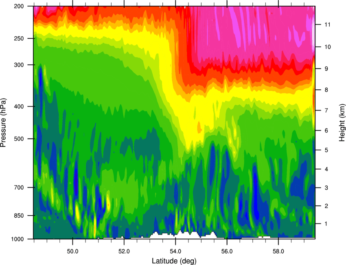Select the 700 pressure tick label
Screen dimensions: 346x265
(19, 188)
